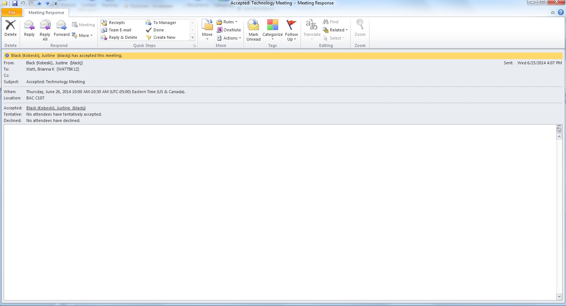Viewport: 566px width, 306px height.
Task: Open Customize Quick Access Toolbar dropdown
Action: tap(56, 4)
